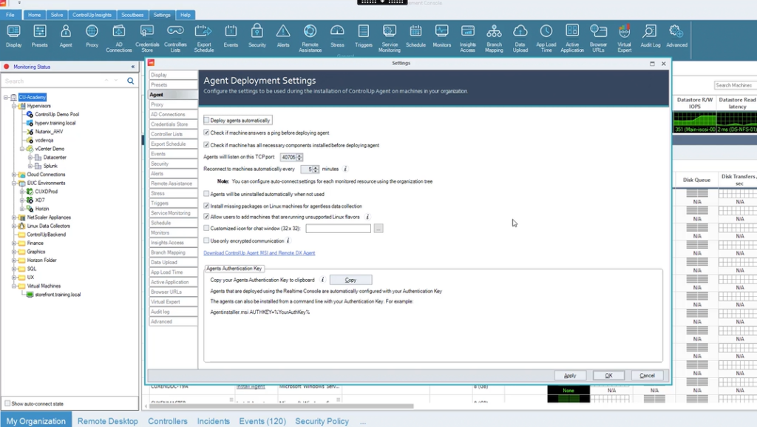Open Monitors ribbon icon
The width and height of the screenshot is (757, 427).
point(442,36)
